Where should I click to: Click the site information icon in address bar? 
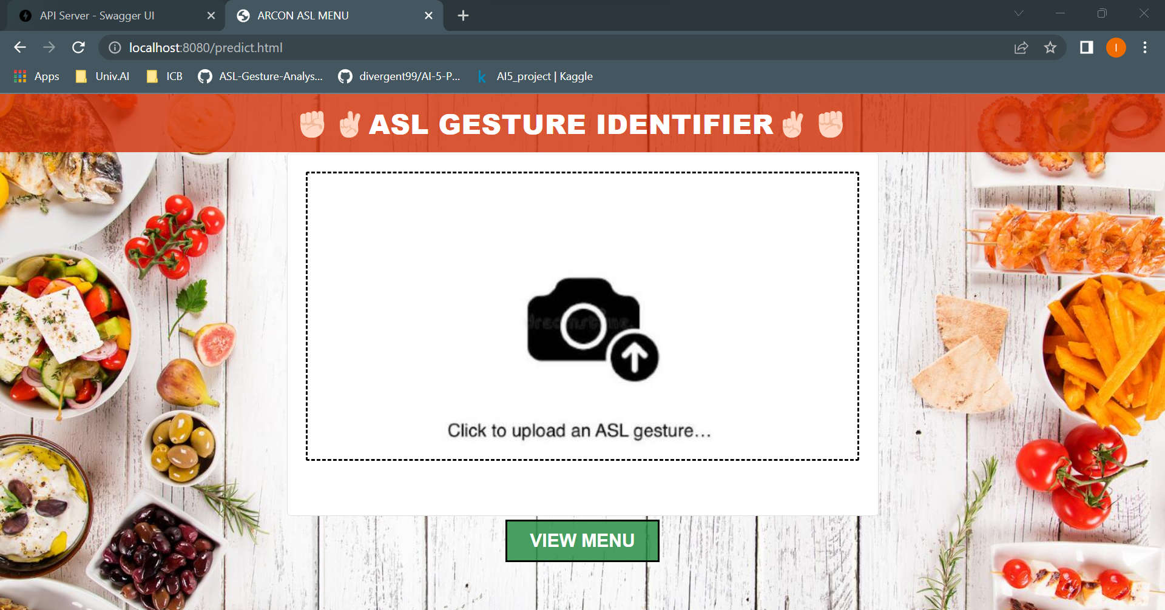(x=113, y=47)
